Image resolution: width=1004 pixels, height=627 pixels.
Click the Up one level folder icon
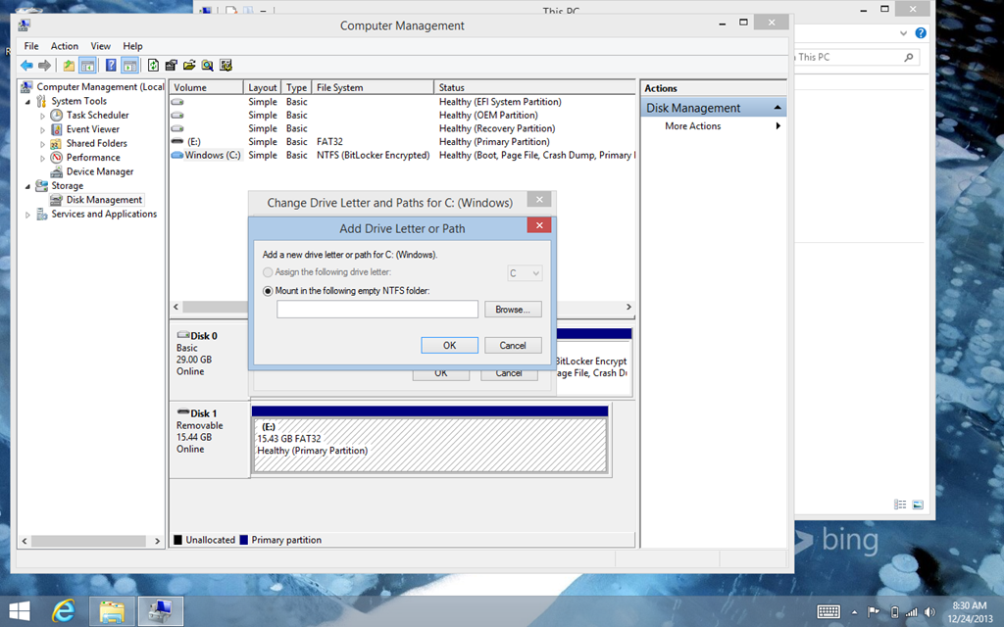pyautogui.click(x=69, y=66)
